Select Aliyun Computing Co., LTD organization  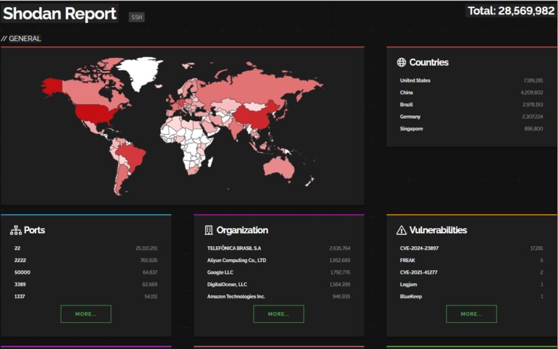click(x=236, y=260)
